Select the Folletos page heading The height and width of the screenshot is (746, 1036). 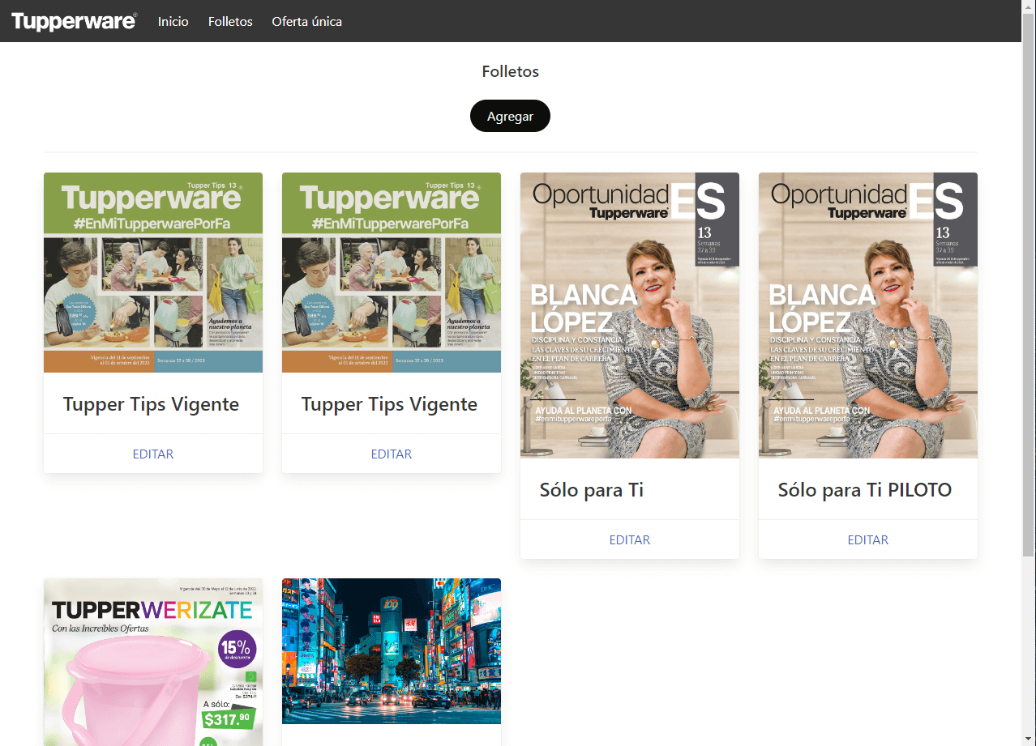click(x=510, y=71)
